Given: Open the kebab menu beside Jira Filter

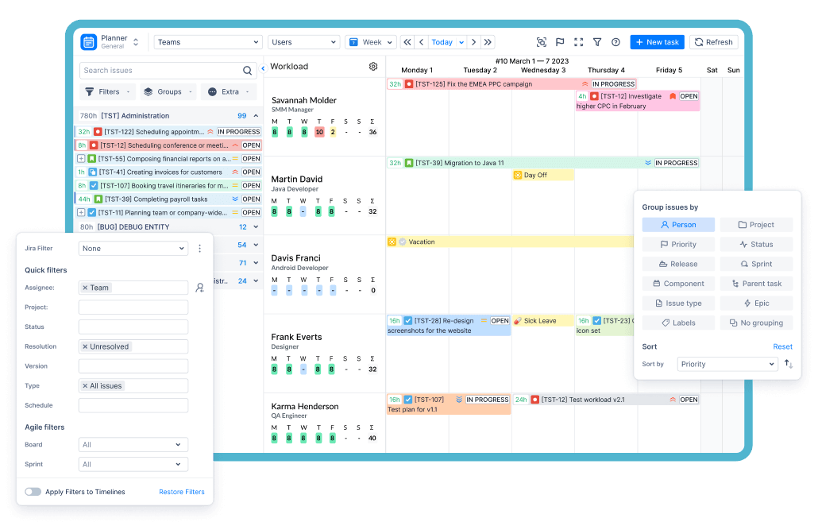Looking at the screenshot, I should click(x=199, y=248).
